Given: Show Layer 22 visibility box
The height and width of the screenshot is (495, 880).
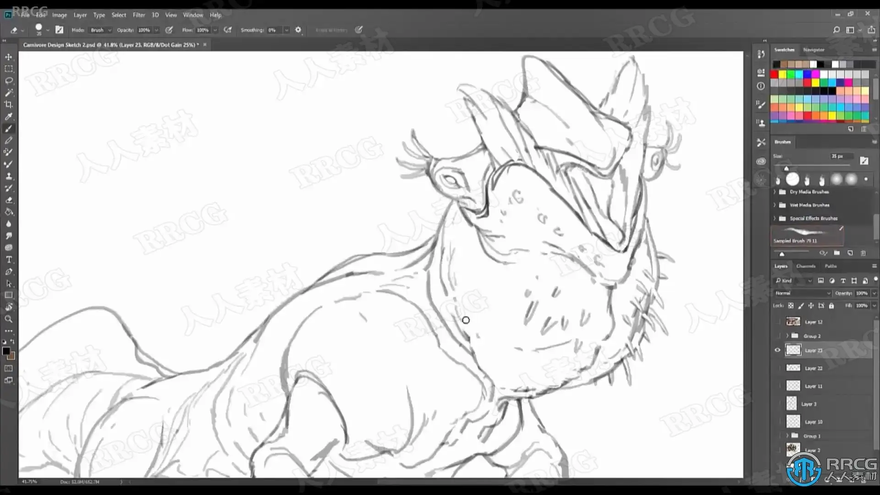Looking at the screenshot, I should click(x=777, y=368).
